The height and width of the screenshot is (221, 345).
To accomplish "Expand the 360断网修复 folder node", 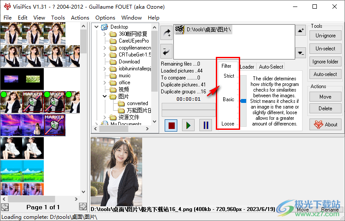I will click(x=105, y=34).
